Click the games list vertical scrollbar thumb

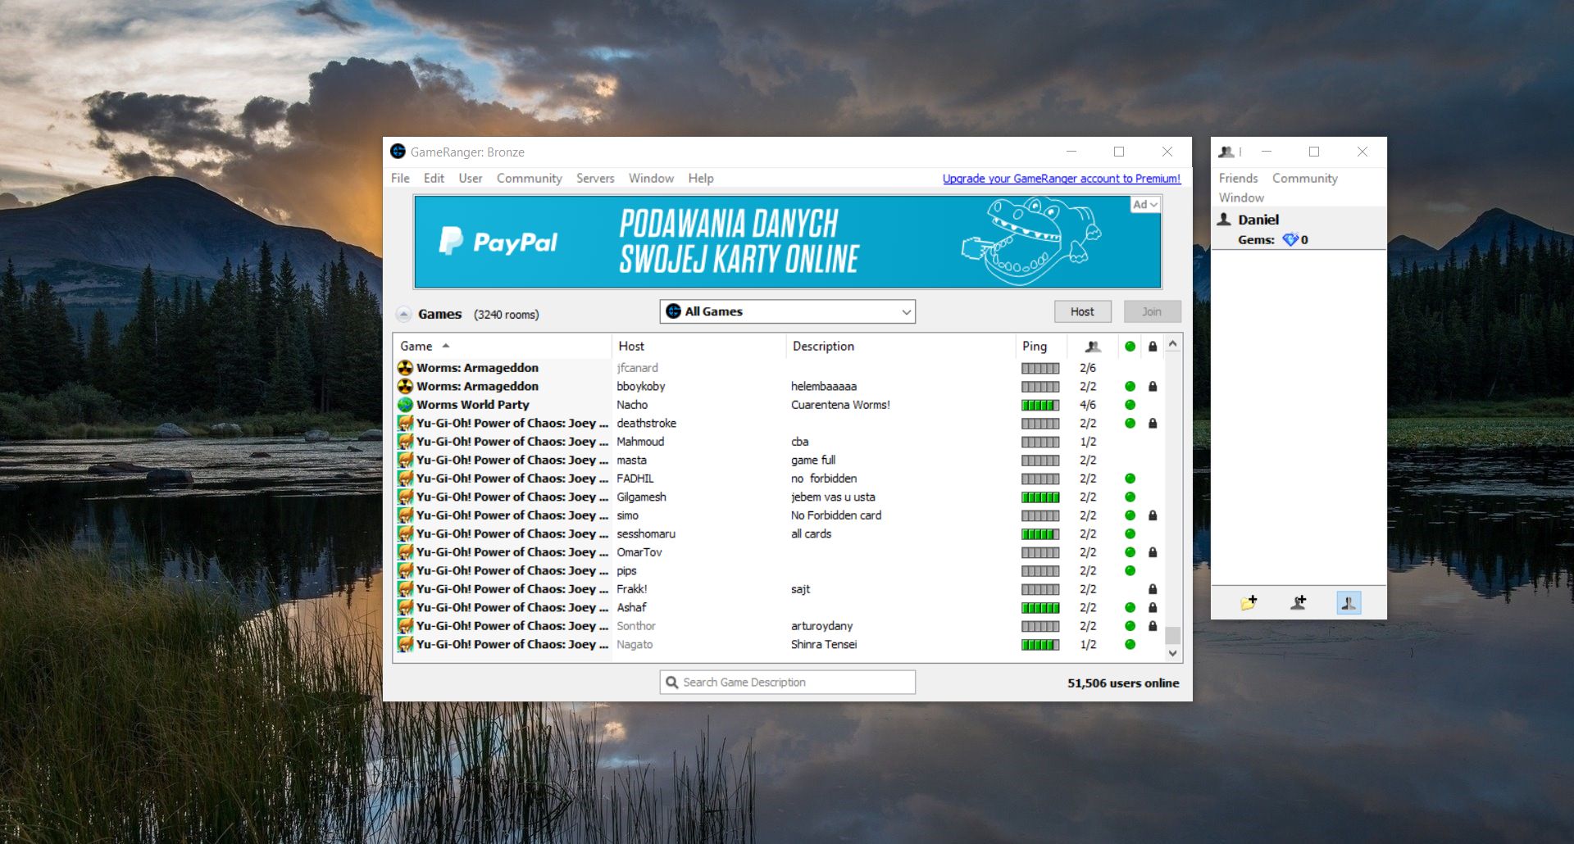tap(1172, 635)
